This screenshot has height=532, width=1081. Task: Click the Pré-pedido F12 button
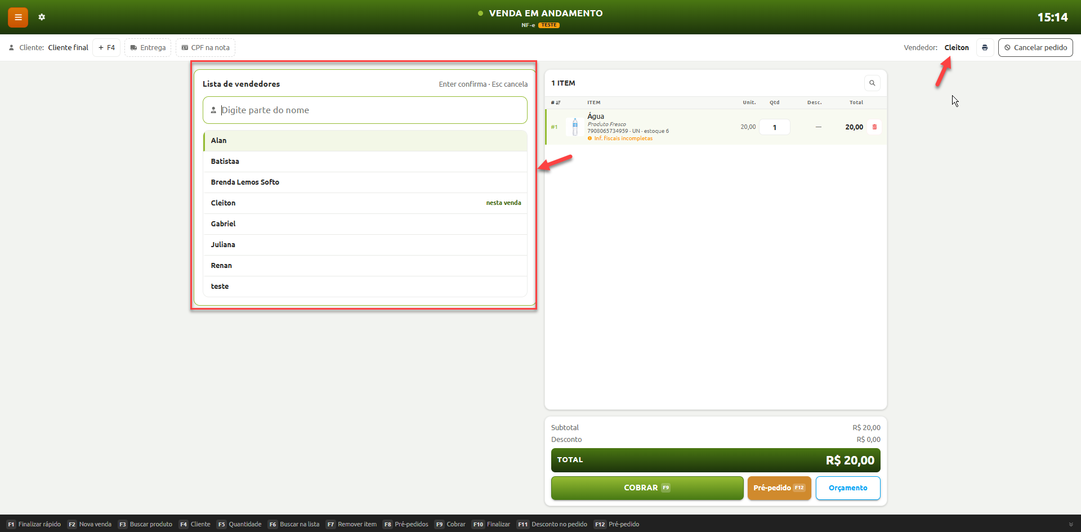779,488
